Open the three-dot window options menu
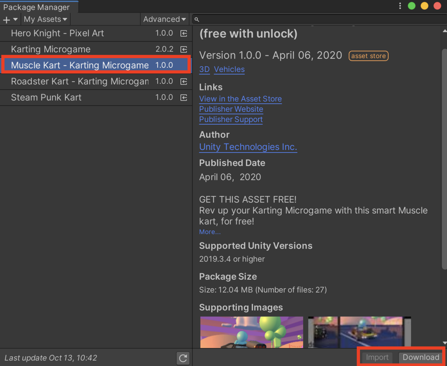The height and width of the screenshot is (366, 447). [400, 6]
